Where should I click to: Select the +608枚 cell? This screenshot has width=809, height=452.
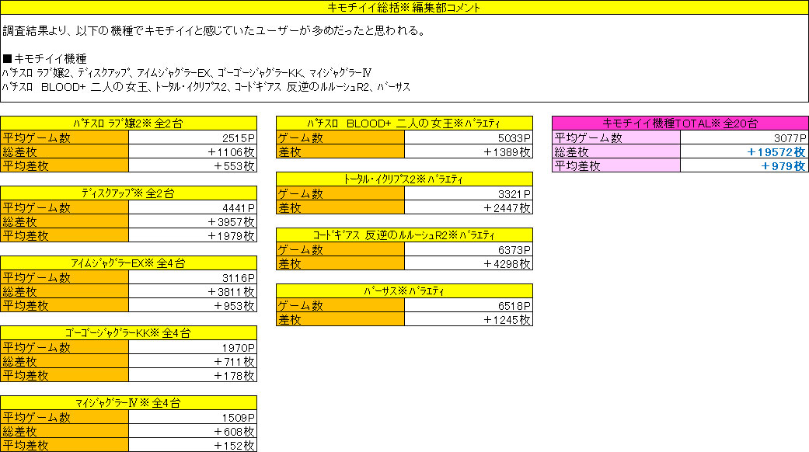tap(193, 431)
